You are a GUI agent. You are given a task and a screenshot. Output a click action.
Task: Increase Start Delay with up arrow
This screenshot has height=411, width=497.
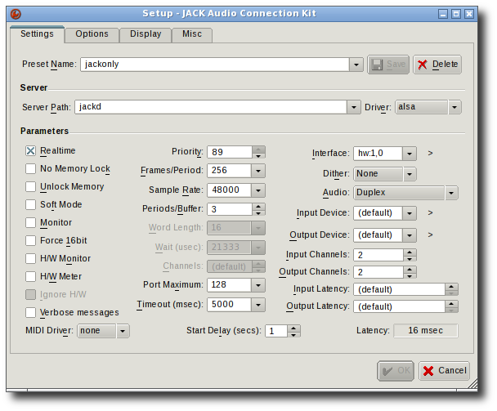point(294,328)
